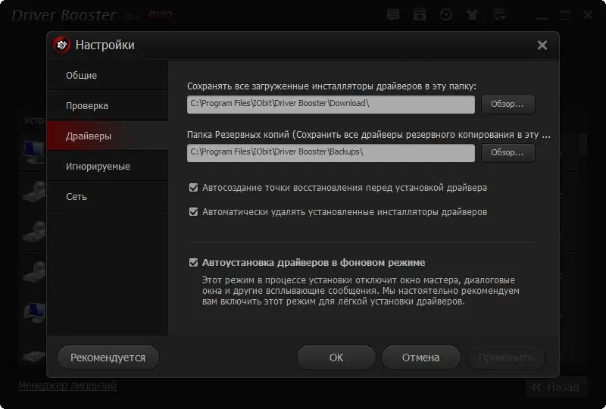This screenshot has width=606, height=409.
Task: Edit the Driver Booster\Download\ path field
Action: pos(331,105)
